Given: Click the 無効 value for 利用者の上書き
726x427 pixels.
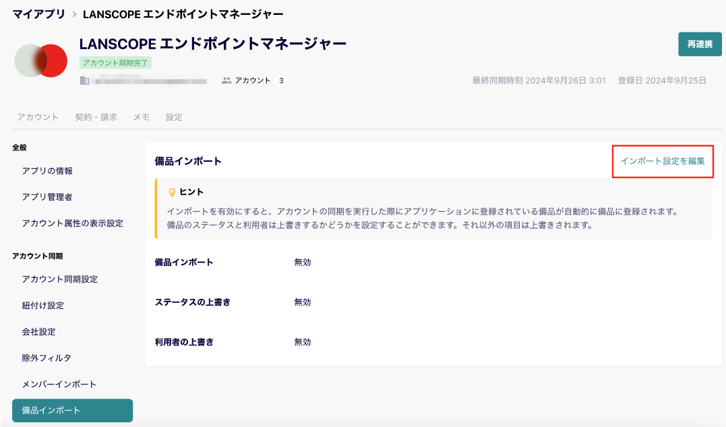Looking at the screenshot, I should pos(303,342).
